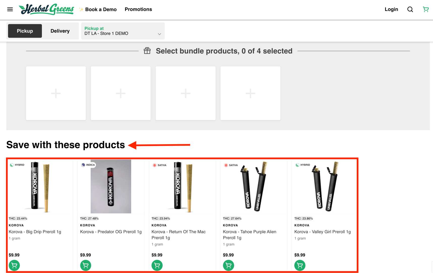Expand the pickup store selector chevron
This screenshot has width=433, height=273.
coord(159,33)
